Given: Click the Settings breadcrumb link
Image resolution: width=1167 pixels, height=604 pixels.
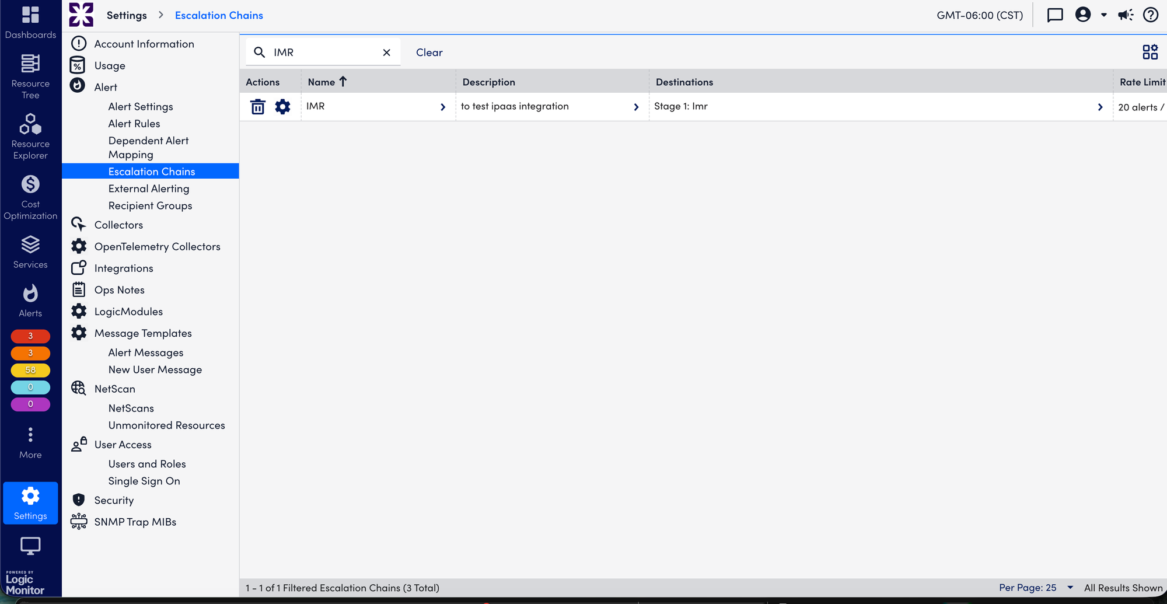Looking at the screenshot, I should (x=127, y=15).
